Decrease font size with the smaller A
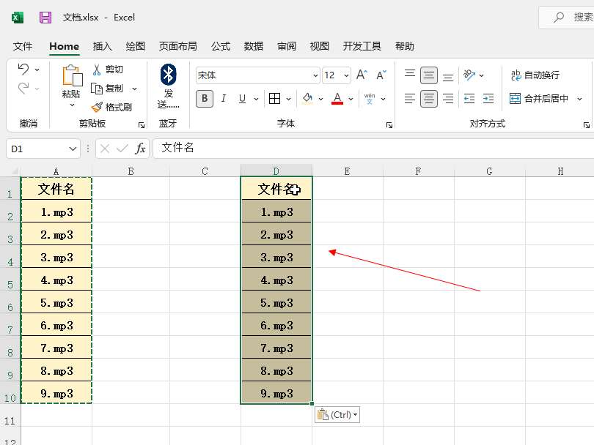The width and height of the screenshot is (594, 445). pos(381,75)
